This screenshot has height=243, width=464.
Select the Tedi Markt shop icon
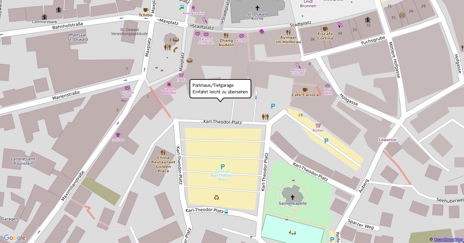[328, 85]
